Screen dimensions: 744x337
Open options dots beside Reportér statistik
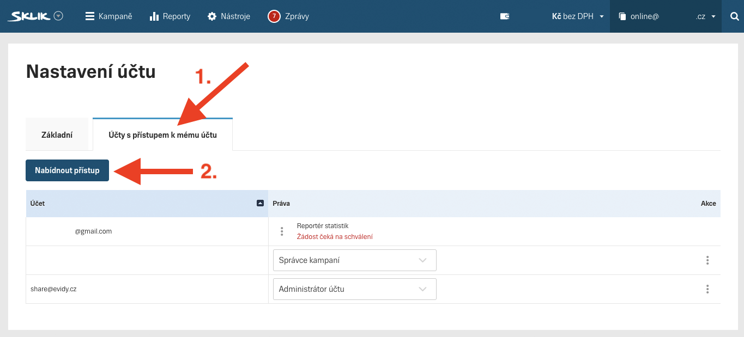point(282,231)
